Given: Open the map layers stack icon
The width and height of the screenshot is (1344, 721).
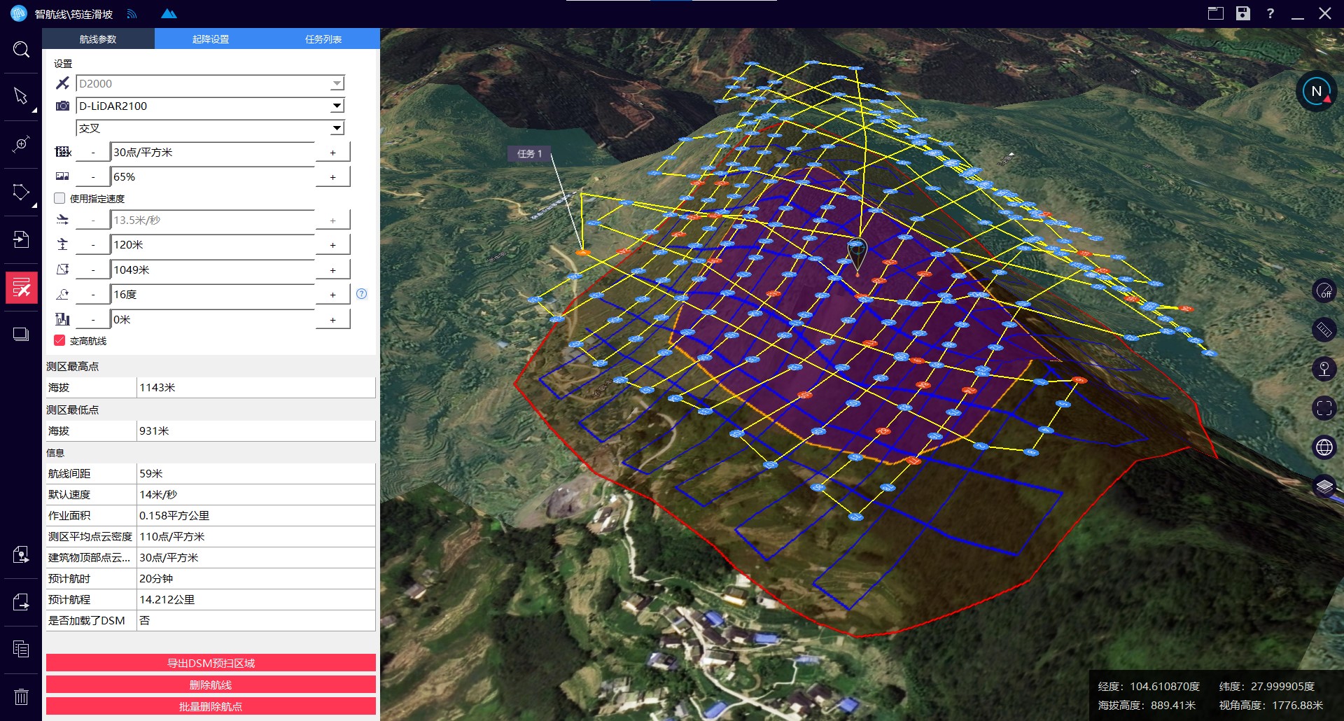Looking at the screenshot, I should 1324,485.
